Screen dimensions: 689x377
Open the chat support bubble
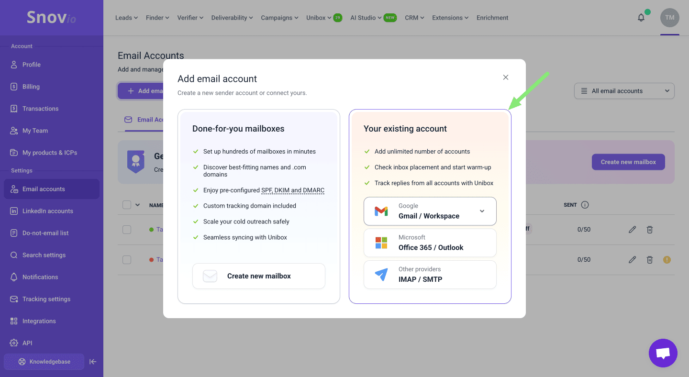[x=663, y=353]
